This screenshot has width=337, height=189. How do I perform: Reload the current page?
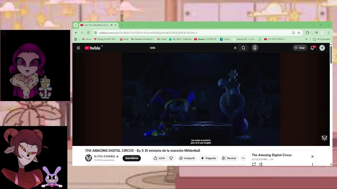pyautogui.click(x=88, y=33)
